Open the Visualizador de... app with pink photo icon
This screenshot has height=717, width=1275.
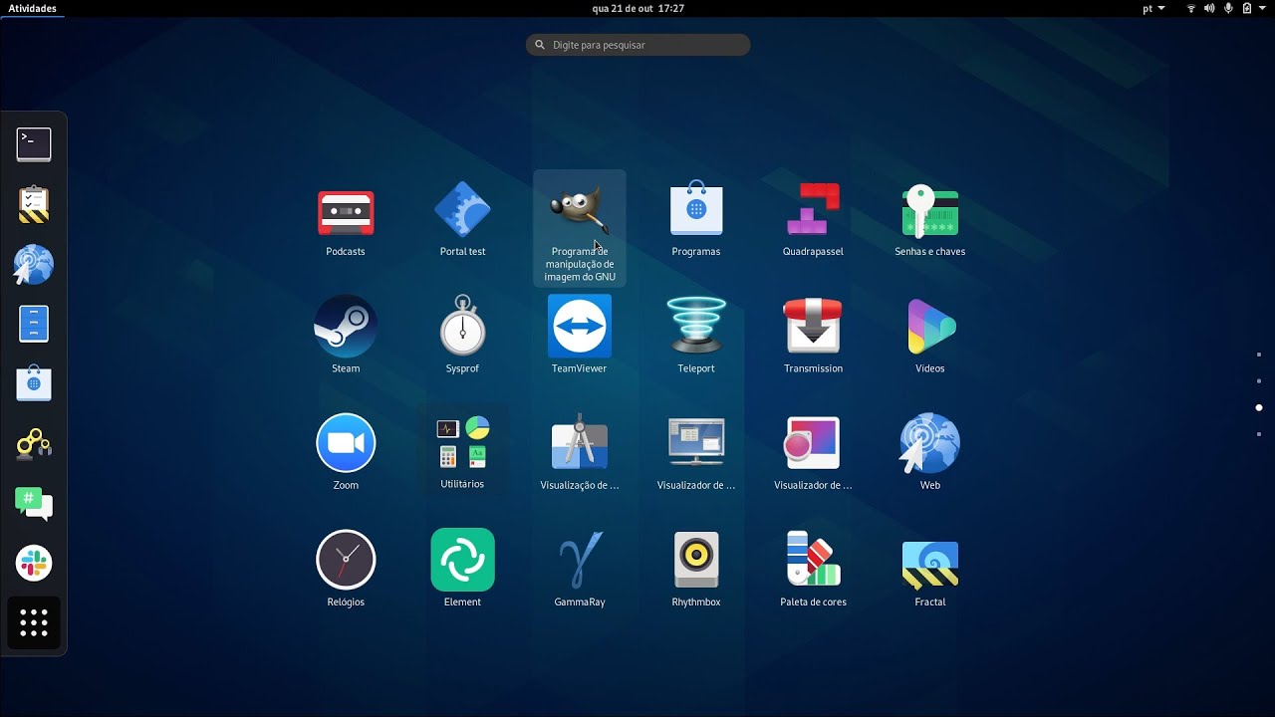813,453
